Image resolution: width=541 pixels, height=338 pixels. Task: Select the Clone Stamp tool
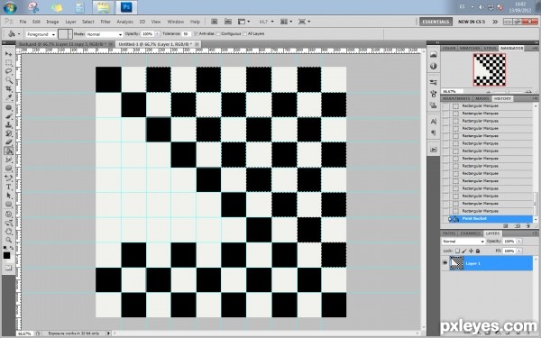point(8,125)
